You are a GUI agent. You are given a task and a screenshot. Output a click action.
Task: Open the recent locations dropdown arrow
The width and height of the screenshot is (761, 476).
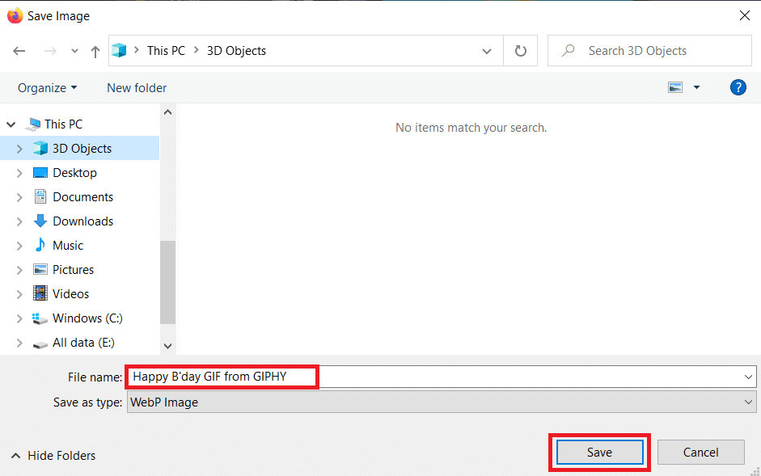[74, 51]
